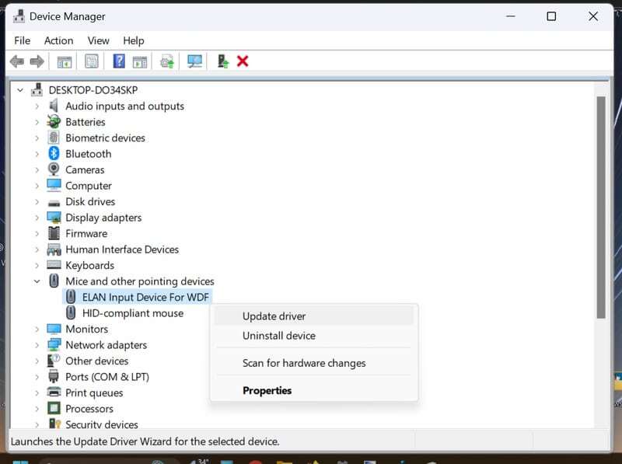Select the Processors chip icon
Image resolution: width=622 pixels, height=464 pixels.
[x=54, y=408]
